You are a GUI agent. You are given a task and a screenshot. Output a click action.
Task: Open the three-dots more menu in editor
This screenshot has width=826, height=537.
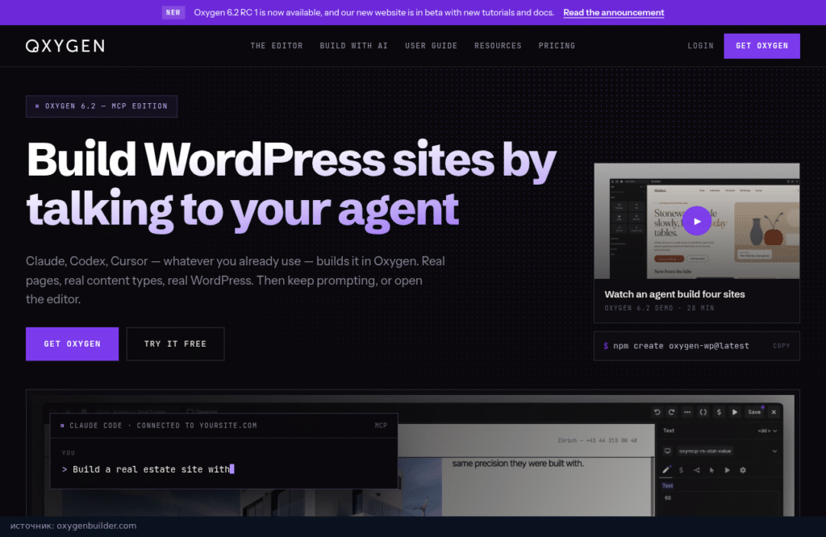point(687,412)
